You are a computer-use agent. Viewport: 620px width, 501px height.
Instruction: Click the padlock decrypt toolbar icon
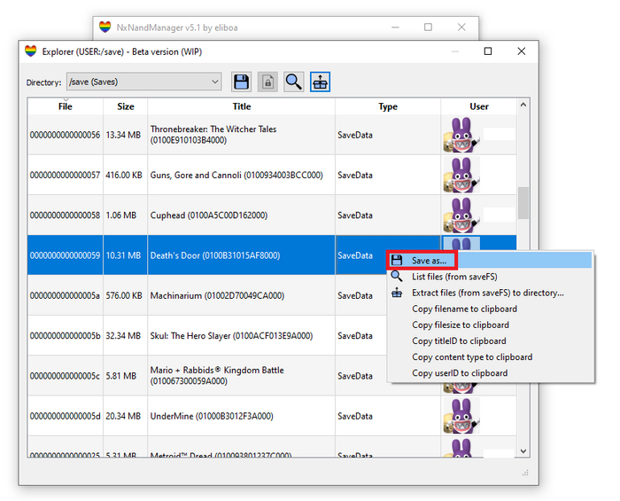[267, 82]
